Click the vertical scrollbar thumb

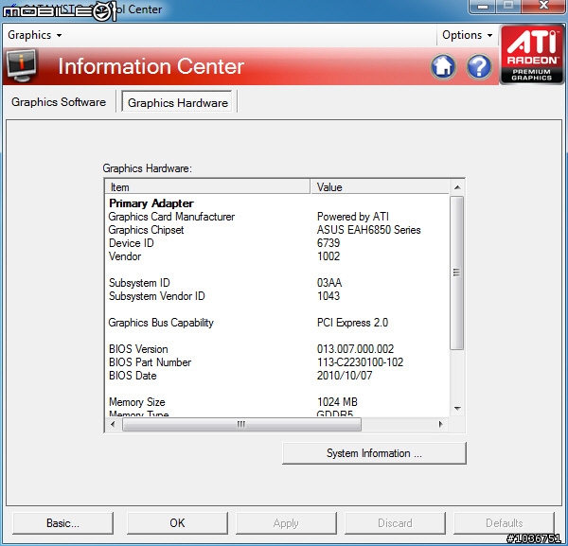click(x=457, y=273)
